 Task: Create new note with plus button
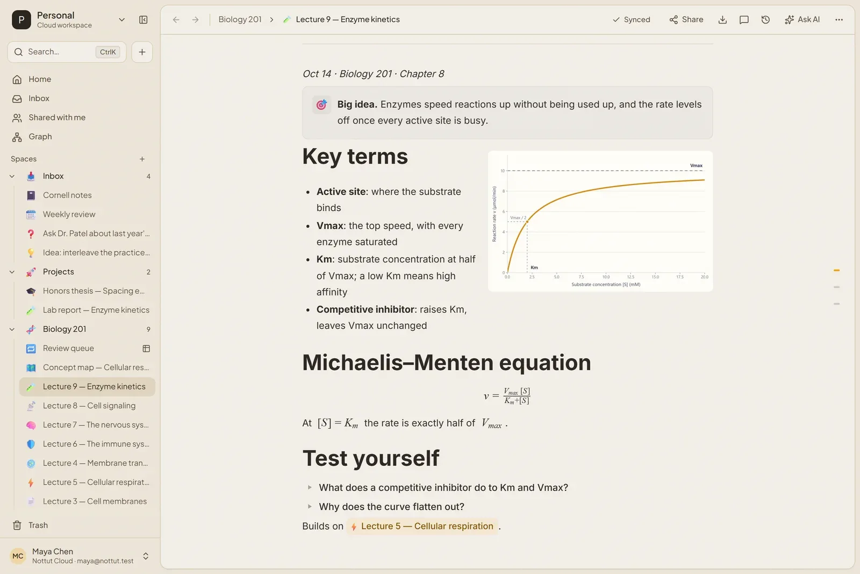point(142,52)
